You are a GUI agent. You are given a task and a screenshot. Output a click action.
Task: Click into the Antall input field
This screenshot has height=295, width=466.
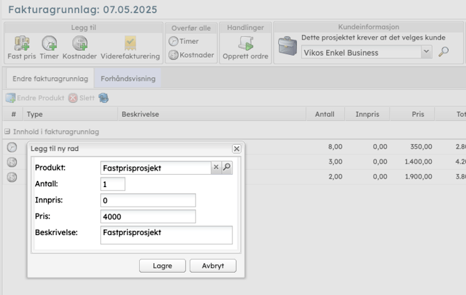coord(113,184)
